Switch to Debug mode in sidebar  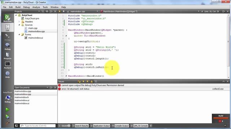(7, 46)
